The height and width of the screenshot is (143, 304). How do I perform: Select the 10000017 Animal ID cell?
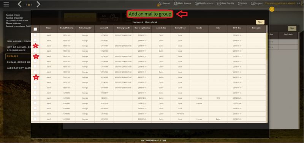coord(104,93)
